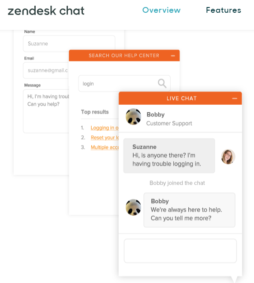The image size is (254, 283).
Task: Click Suzanne's profile photo in chat
Action: pyautogui.click(x=228, y=157)
